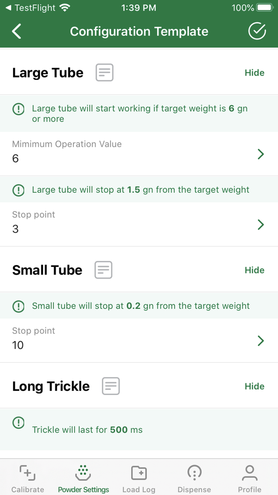Open the Load Log folder icon
This screenshot has height=495, width=278.
pos(139,472)
